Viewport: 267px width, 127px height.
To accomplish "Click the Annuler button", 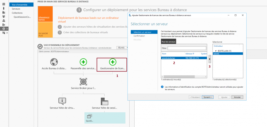I will [x=237, y=97].
